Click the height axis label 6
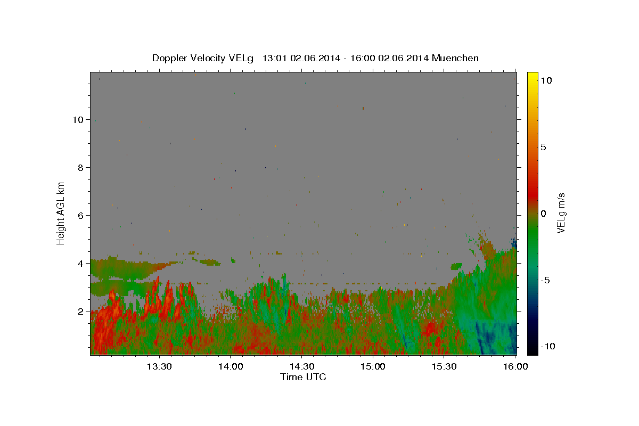This screenshot has width=639, height=426. pyautogui.click(x=80, y=215)
